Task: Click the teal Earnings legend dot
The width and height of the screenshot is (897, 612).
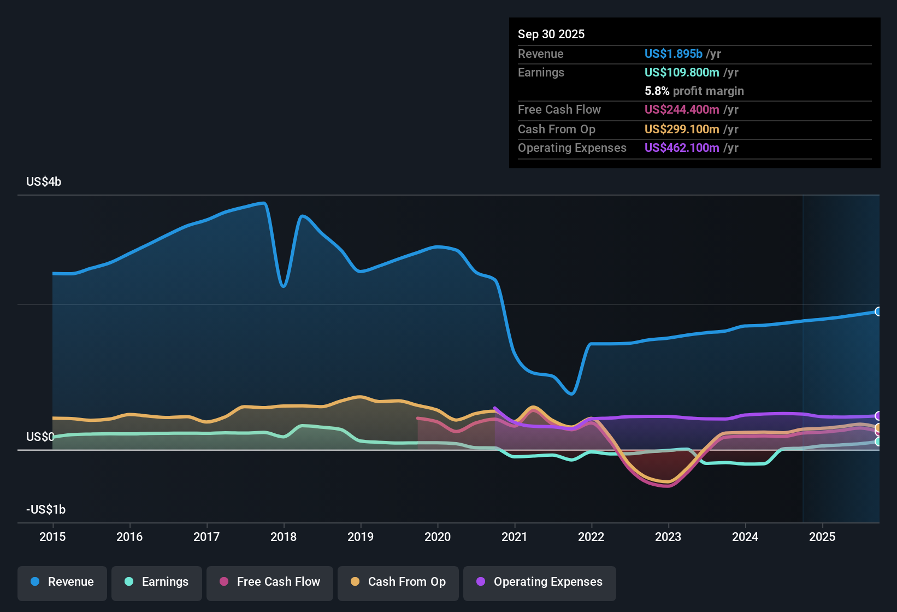Action: pos(129,582)
